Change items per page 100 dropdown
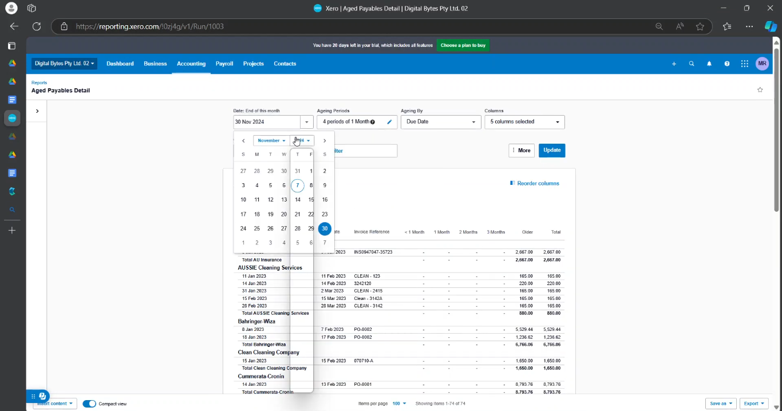Viewport: 782px width, 411px height. [x=399, y=404]
